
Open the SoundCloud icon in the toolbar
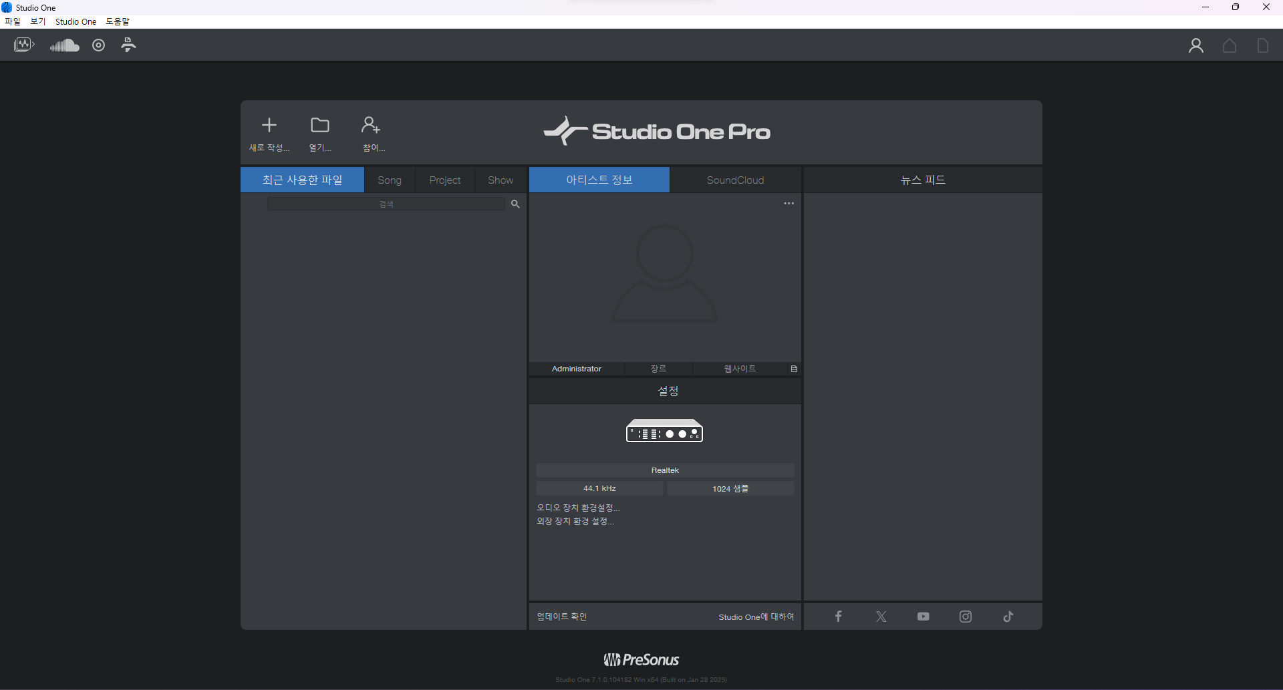point(65,45)
